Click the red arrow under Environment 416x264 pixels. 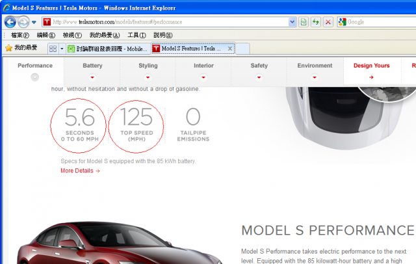coord(315,77)
